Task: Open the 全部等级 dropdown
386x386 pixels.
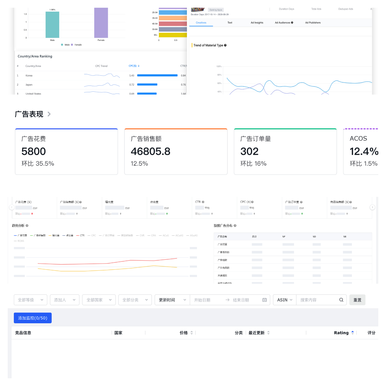Action: click(x=31, y=300)
